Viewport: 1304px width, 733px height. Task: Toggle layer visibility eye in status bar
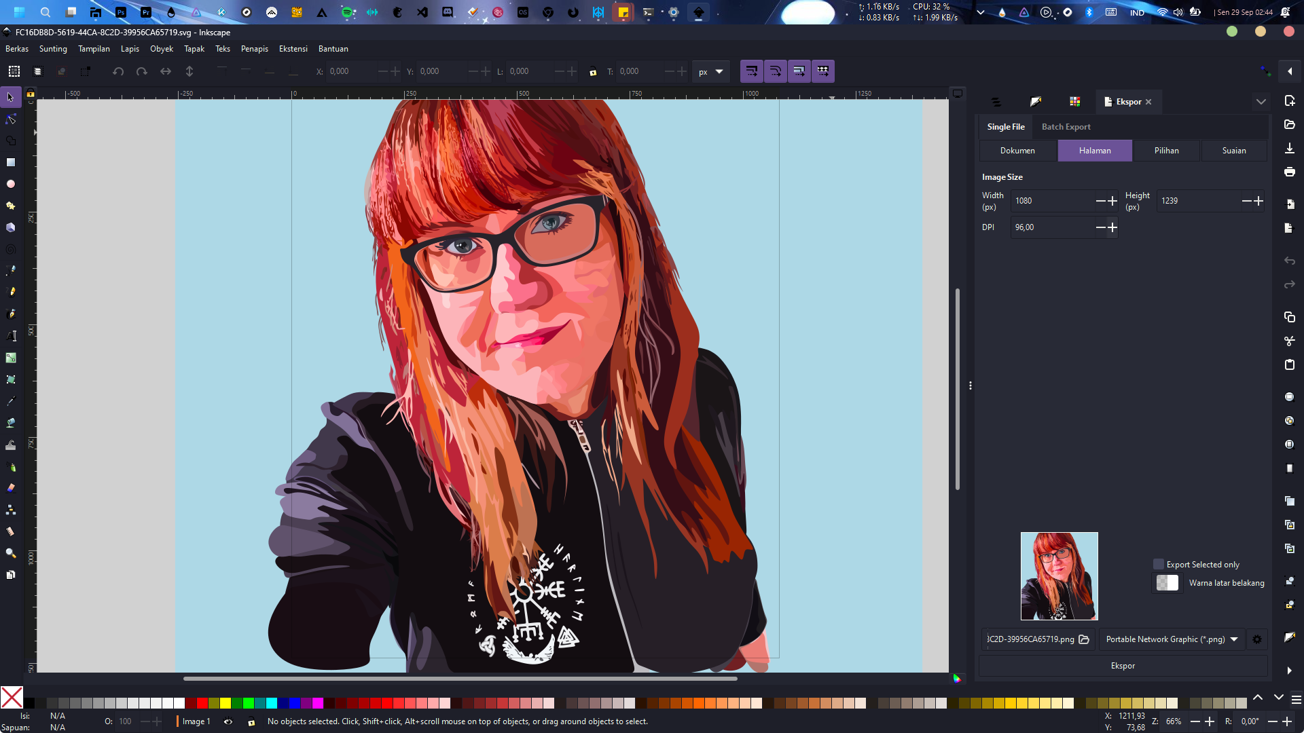(228, 721)
